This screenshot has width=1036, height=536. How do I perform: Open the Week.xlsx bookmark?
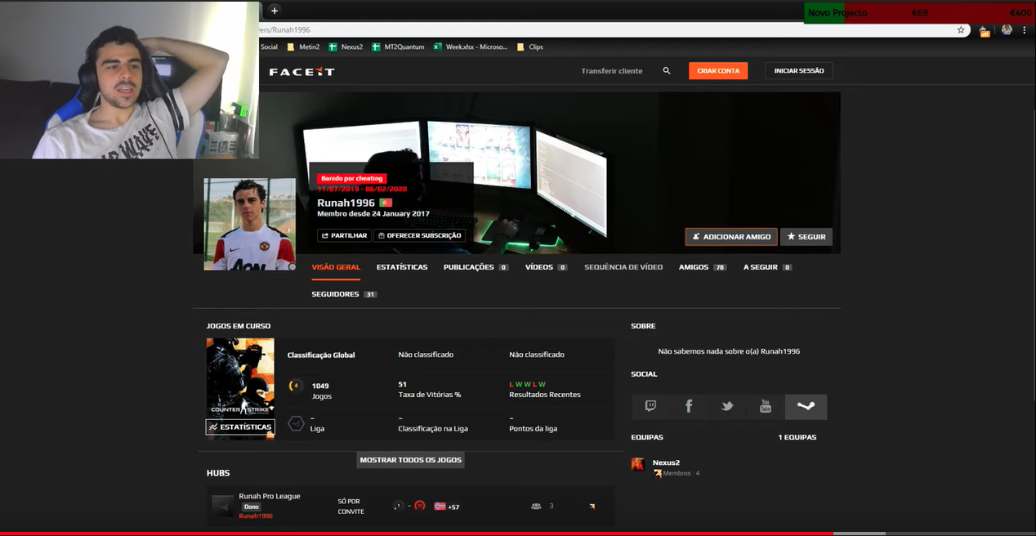pos(471,47)
